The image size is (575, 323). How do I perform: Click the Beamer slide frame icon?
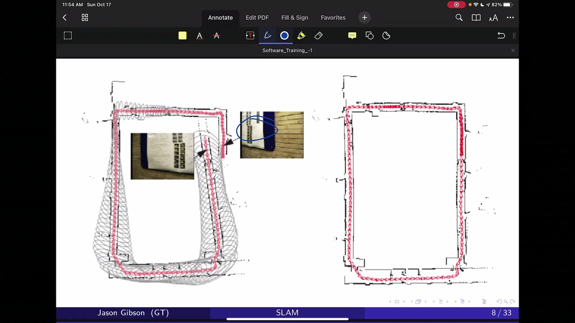(397, 302)
